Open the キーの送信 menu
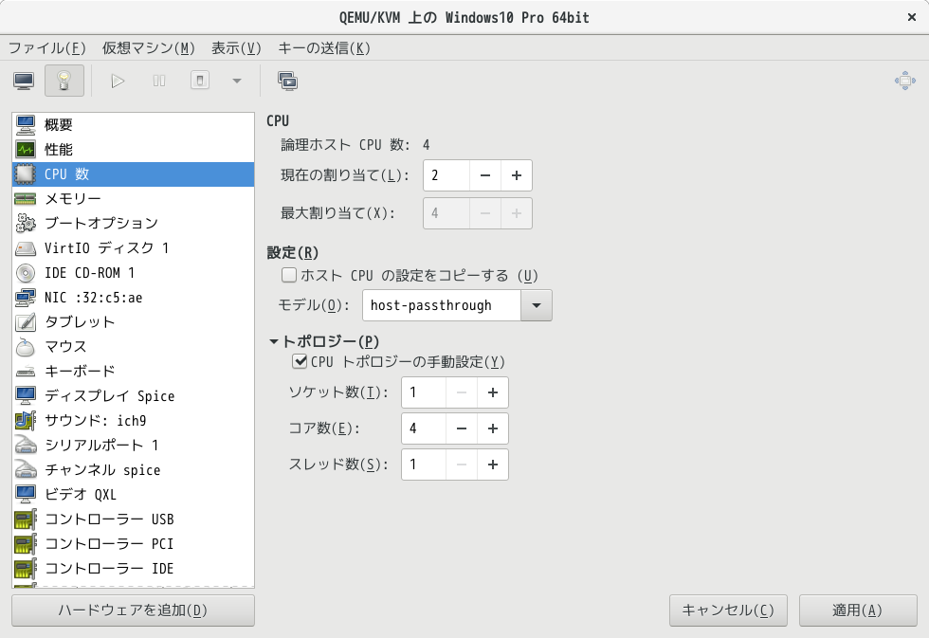The width and height of the screenshot is (929, 638). tap(324, 48)
